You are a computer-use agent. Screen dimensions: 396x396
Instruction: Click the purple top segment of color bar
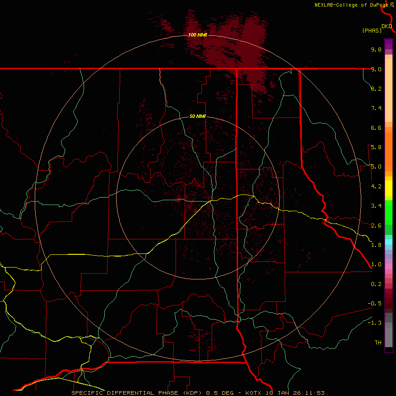389,44
